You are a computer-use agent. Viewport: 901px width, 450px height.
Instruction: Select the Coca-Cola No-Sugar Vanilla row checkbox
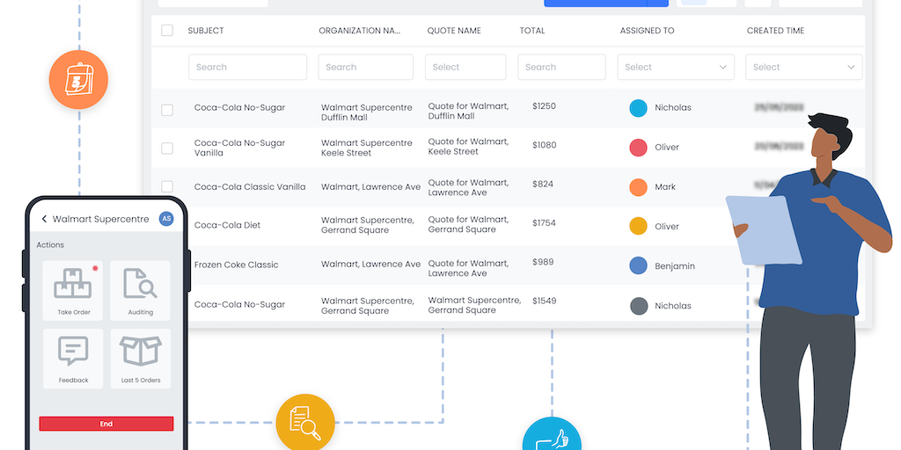coord(167,148)
